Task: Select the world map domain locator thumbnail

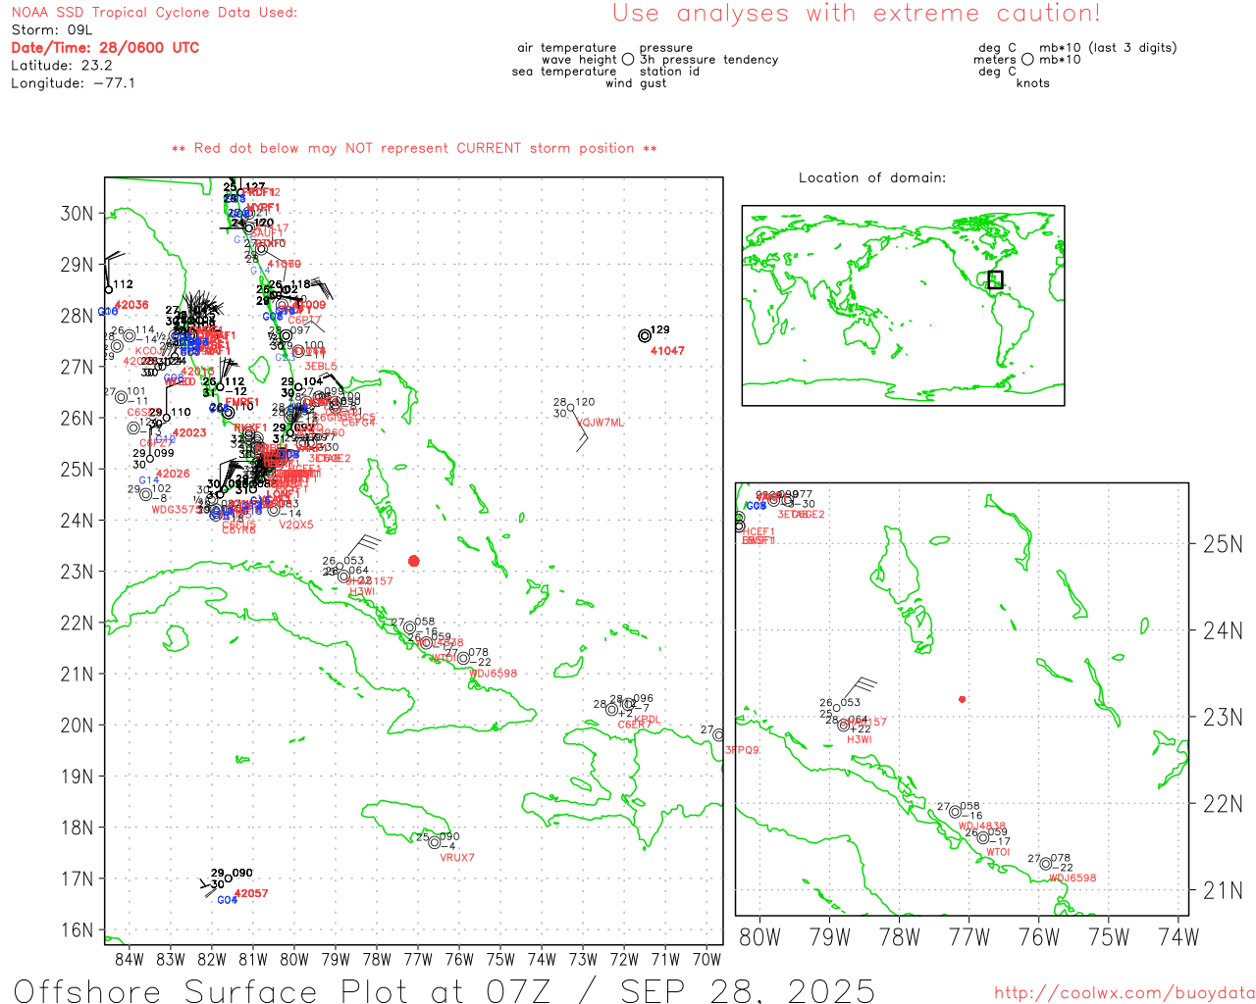Action: point(903,305)
